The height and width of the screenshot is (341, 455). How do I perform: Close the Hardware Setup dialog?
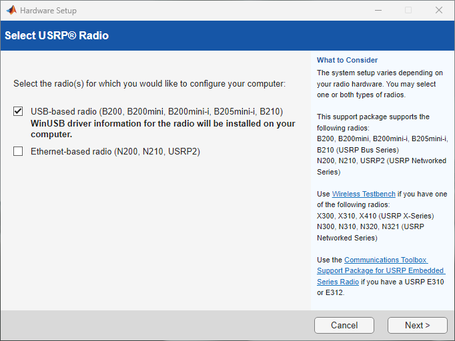coord(438,11)
